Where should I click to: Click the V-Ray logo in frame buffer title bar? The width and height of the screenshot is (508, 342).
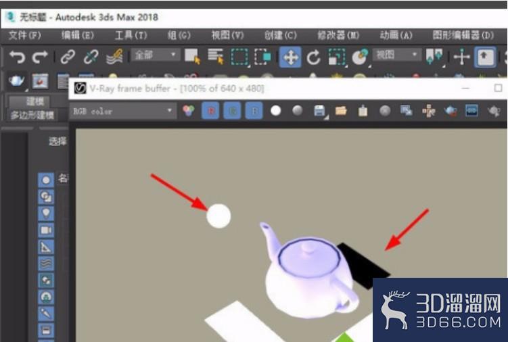pos(80,88)
